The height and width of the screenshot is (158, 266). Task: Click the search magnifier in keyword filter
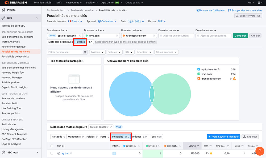[85, 52]
